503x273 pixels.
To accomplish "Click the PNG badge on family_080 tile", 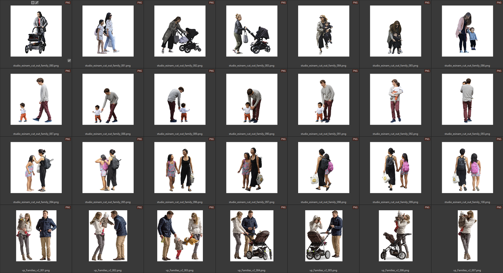I will pos(68,2).
